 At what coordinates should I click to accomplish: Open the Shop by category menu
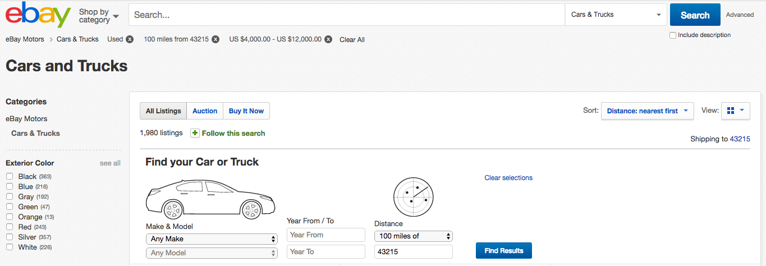point(99,16)
